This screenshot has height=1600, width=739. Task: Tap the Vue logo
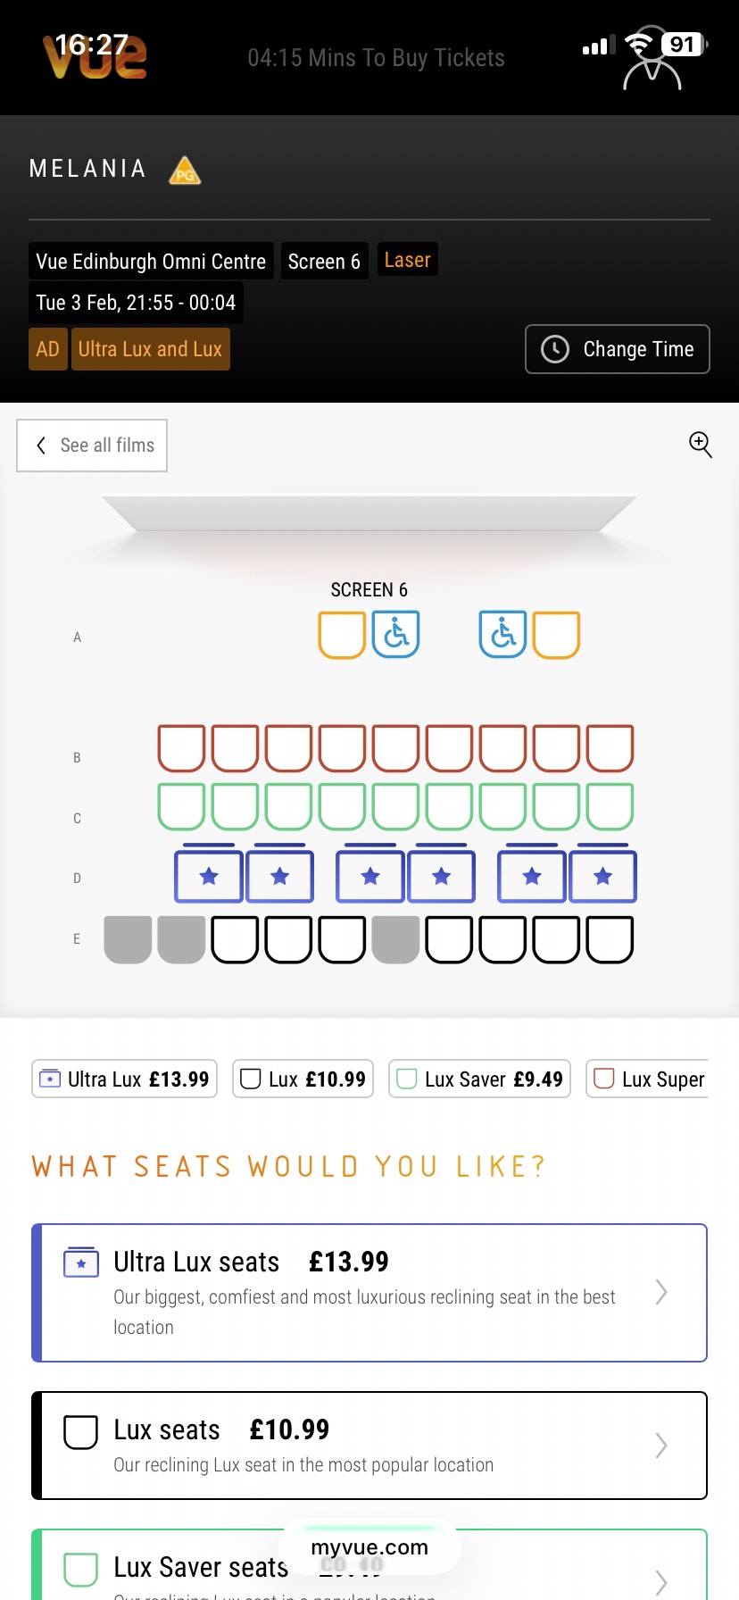[95, 57]
